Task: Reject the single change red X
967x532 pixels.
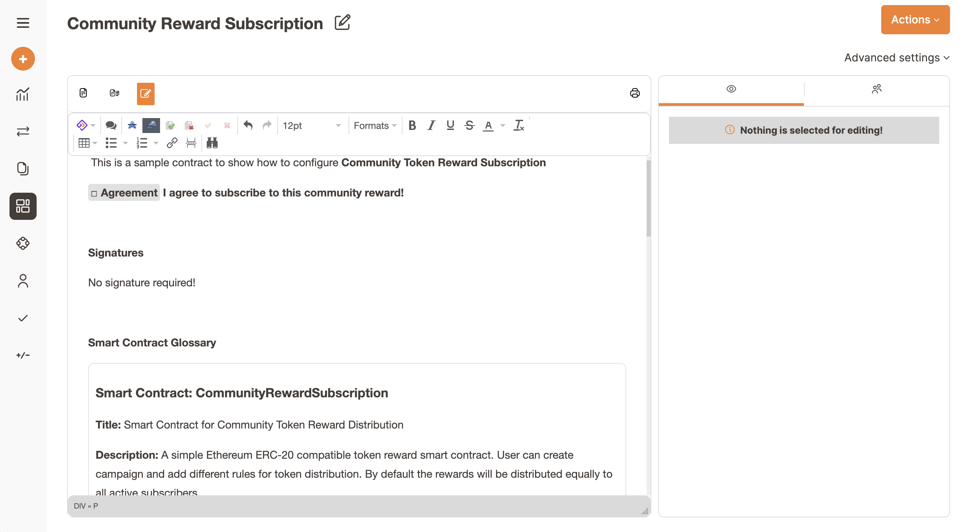Action: (227, 125)
